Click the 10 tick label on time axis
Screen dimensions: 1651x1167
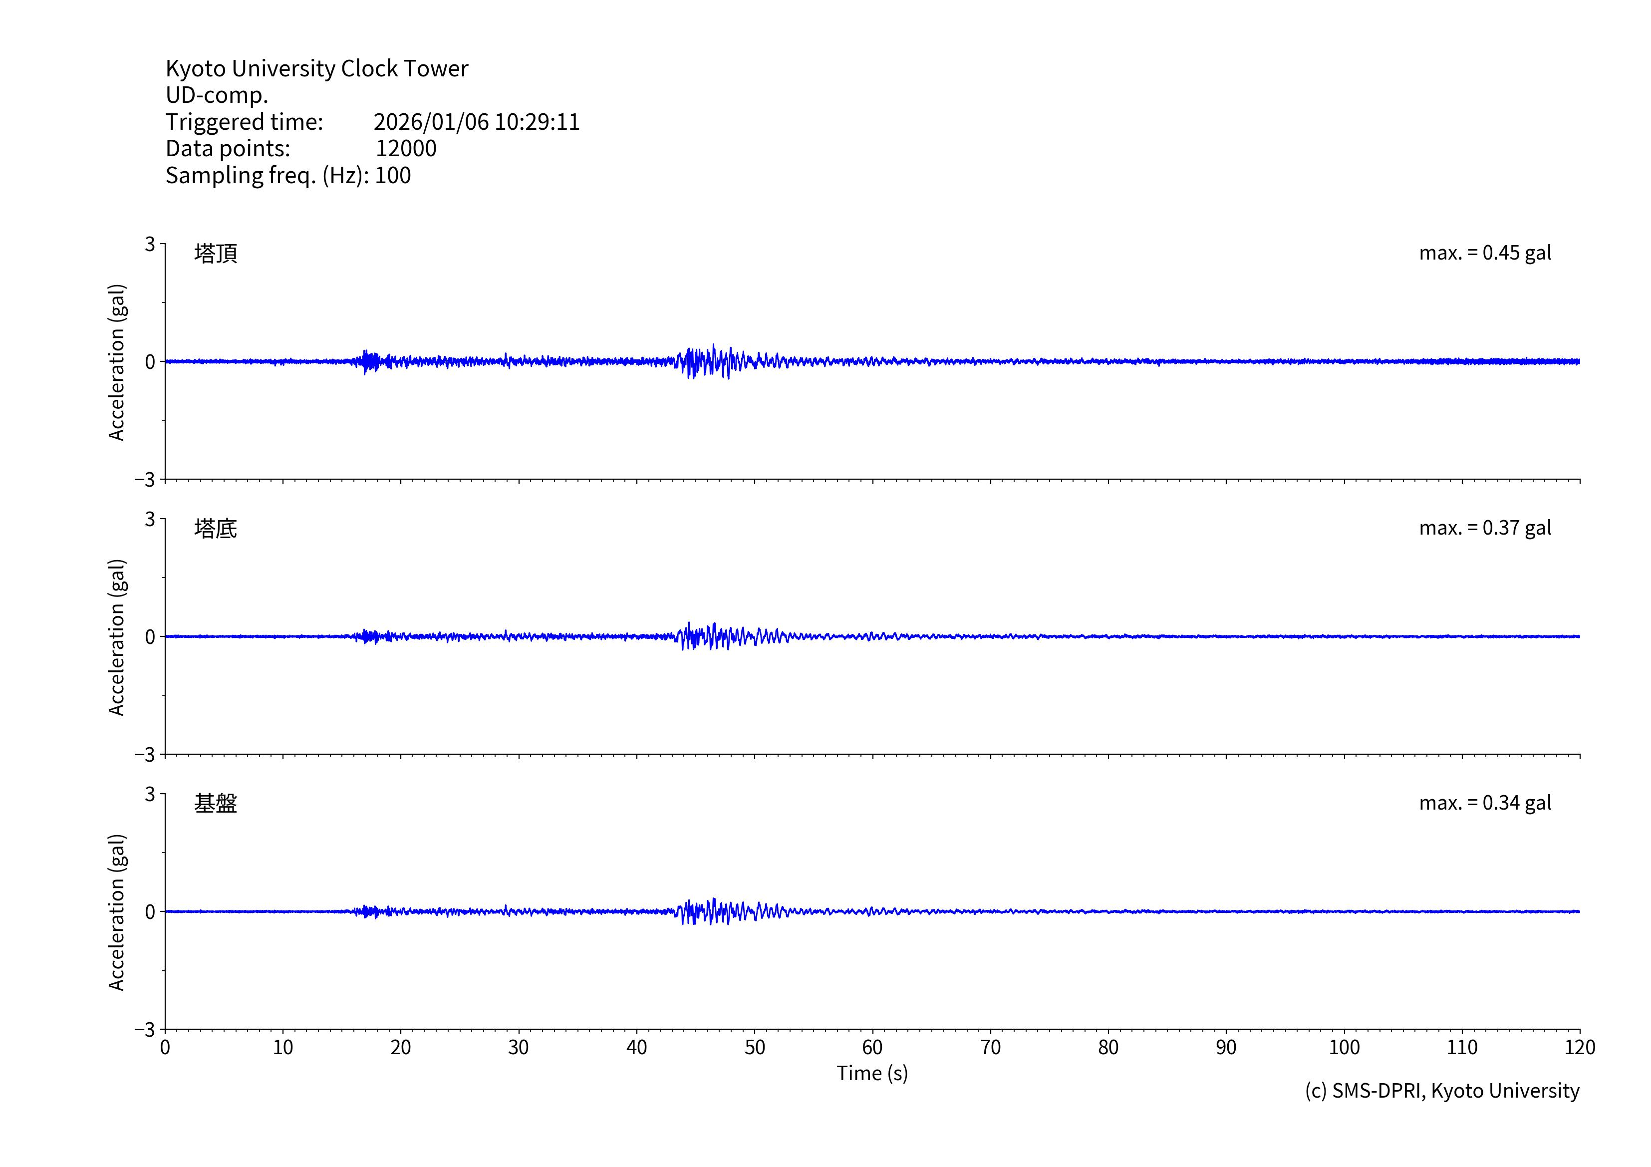tap(282, 1047)
